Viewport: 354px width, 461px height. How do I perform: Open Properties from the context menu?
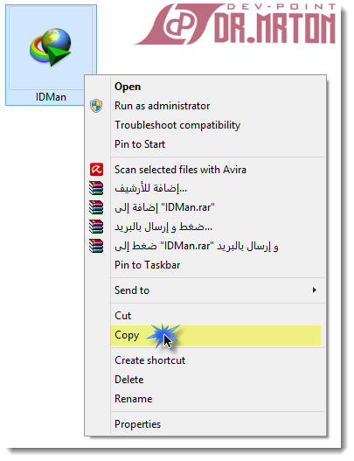coord(137,424)
